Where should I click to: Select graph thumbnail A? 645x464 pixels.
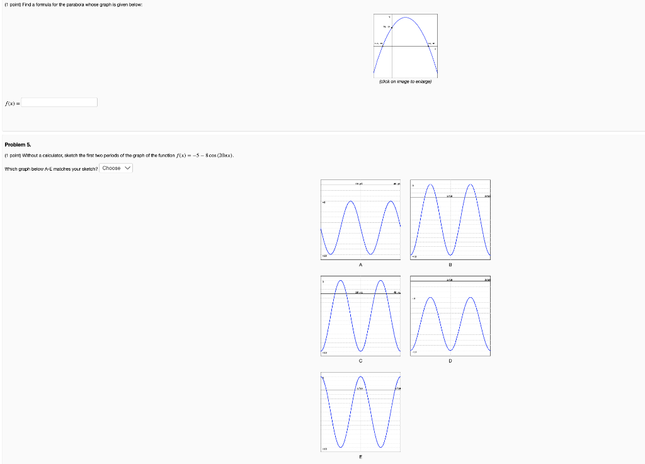click(x=360, y=219)
